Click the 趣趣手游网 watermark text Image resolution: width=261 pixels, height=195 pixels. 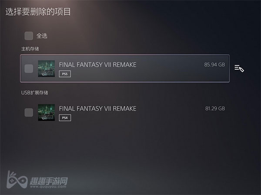tap(49, 181)
